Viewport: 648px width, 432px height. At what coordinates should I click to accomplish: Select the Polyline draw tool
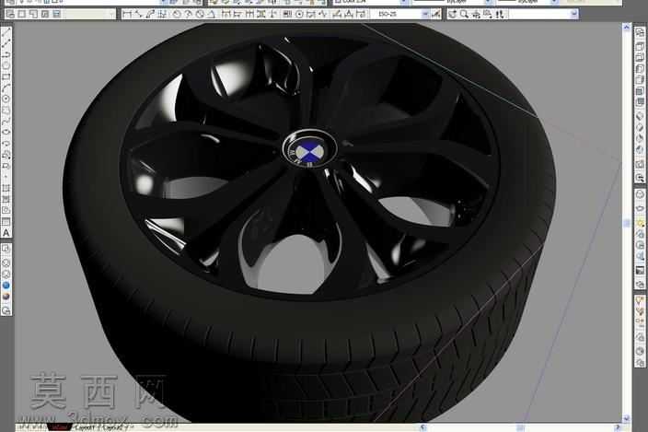tap(6, 54)
